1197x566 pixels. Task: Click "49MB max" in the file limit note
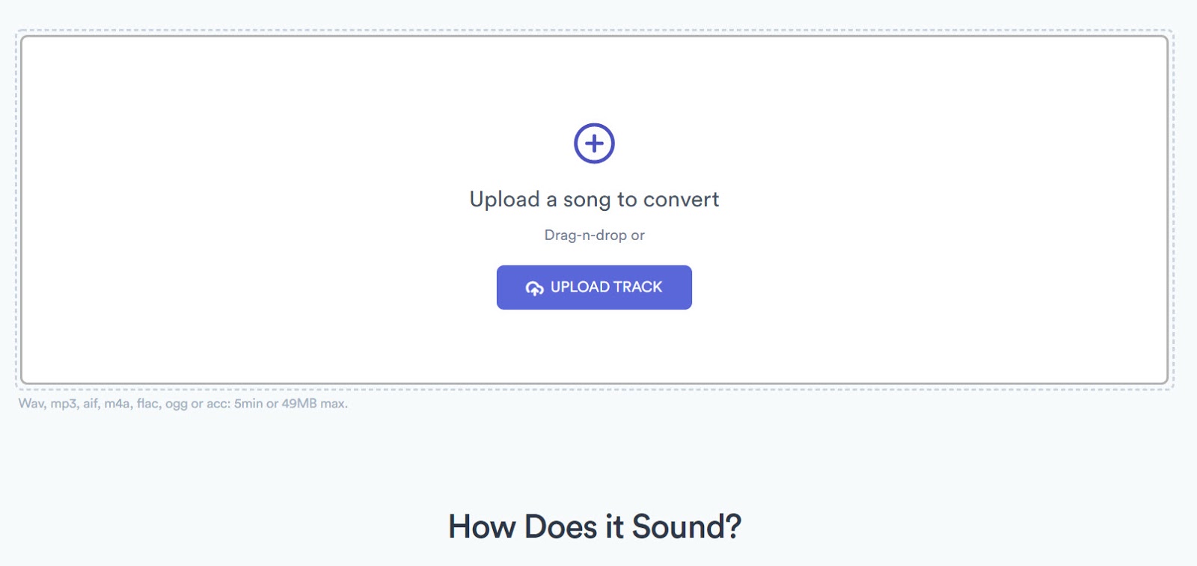(313, 404)
